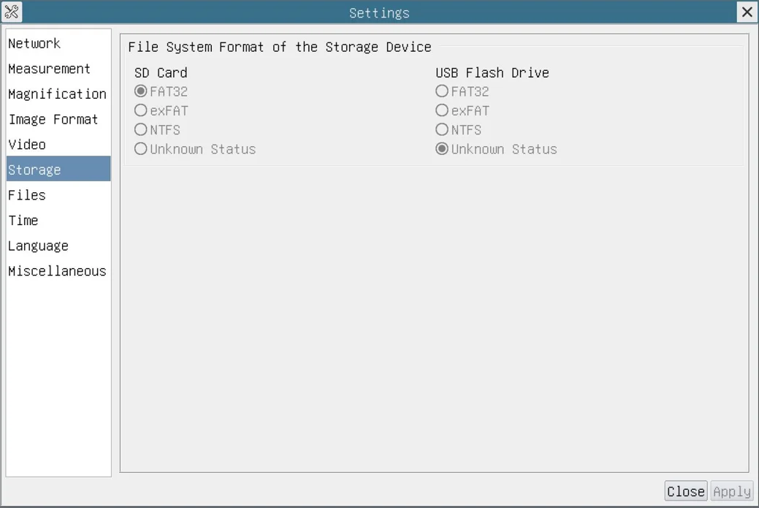The image size is (759, 508).
Task: Go to the Magnification section
Action: click(57, 94)
